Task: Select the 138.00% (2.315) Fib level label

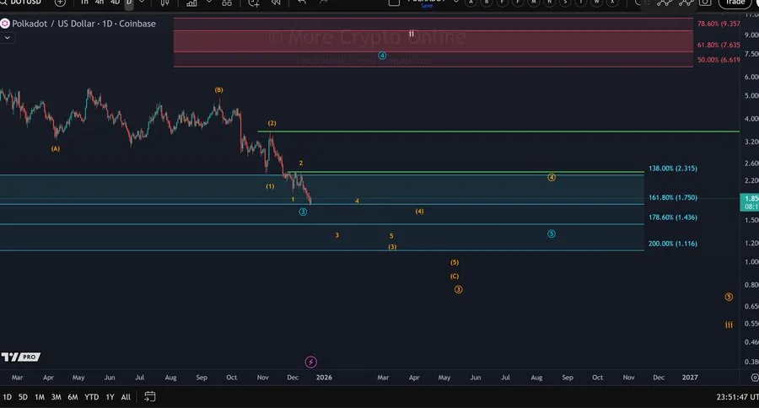Action: 673,169
